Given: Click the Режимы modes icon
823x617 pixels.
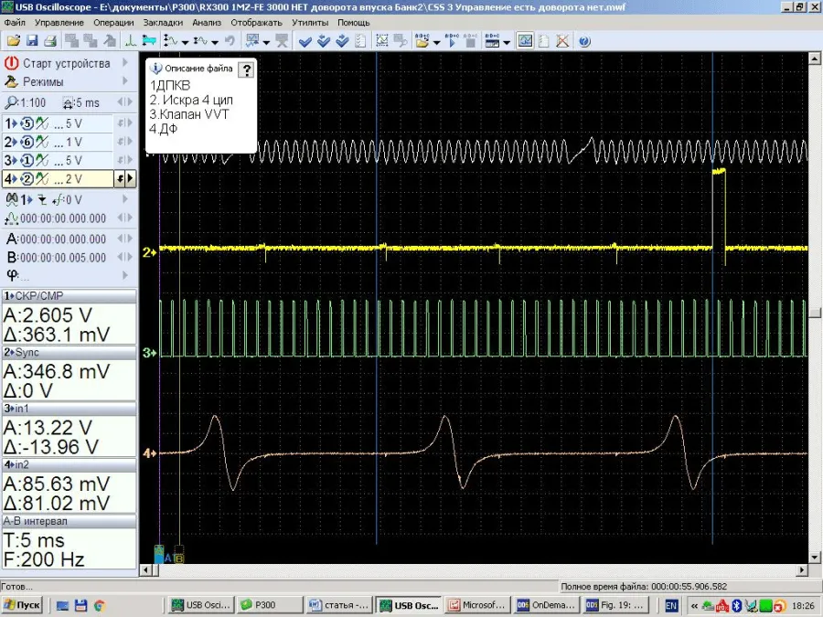Looking at the screenshot, I should 12,82.
